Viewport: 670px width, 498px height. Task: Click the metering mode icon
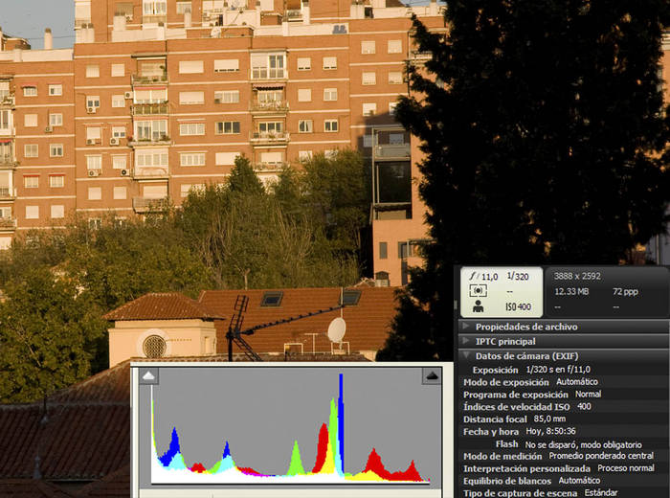(x=479, y=291)
